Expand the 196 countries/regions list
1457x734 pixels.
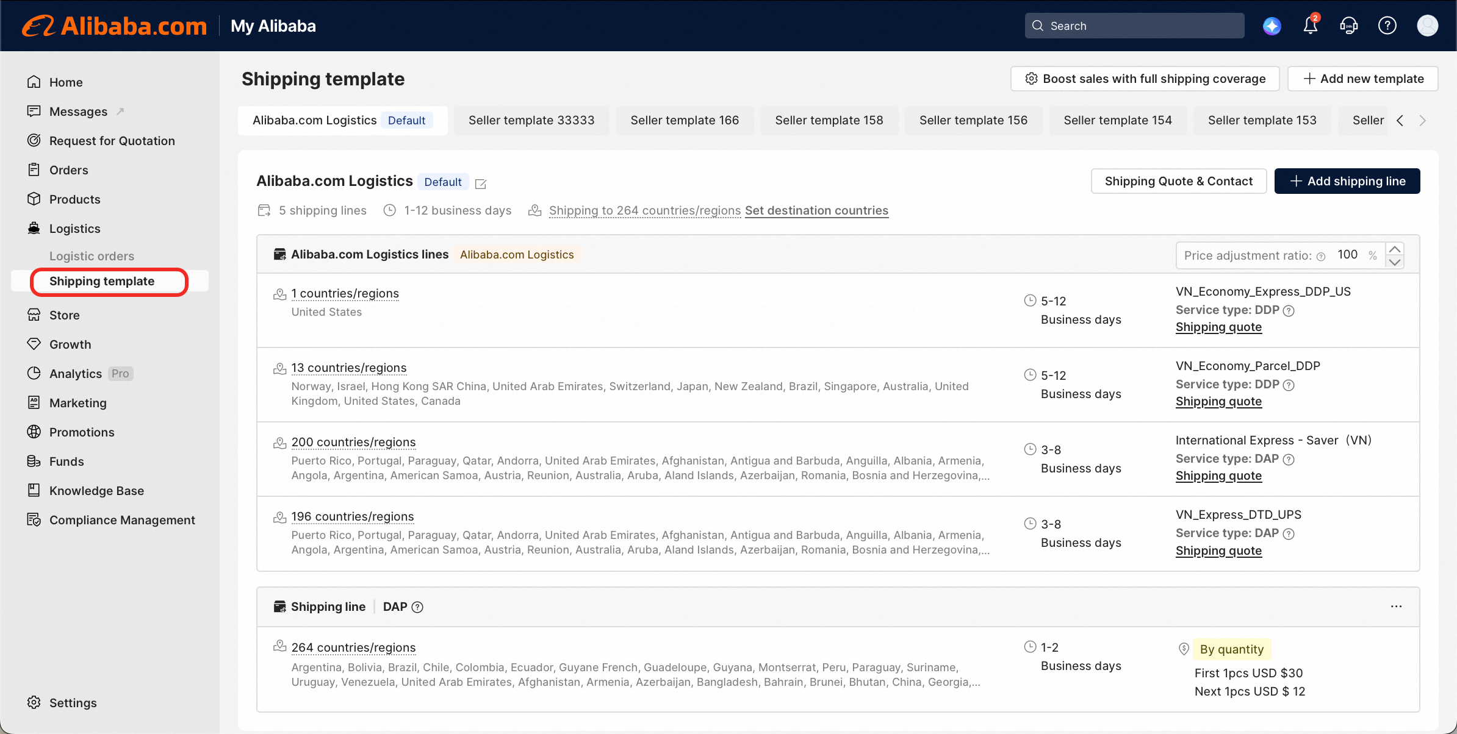click(x=353, y=516)
